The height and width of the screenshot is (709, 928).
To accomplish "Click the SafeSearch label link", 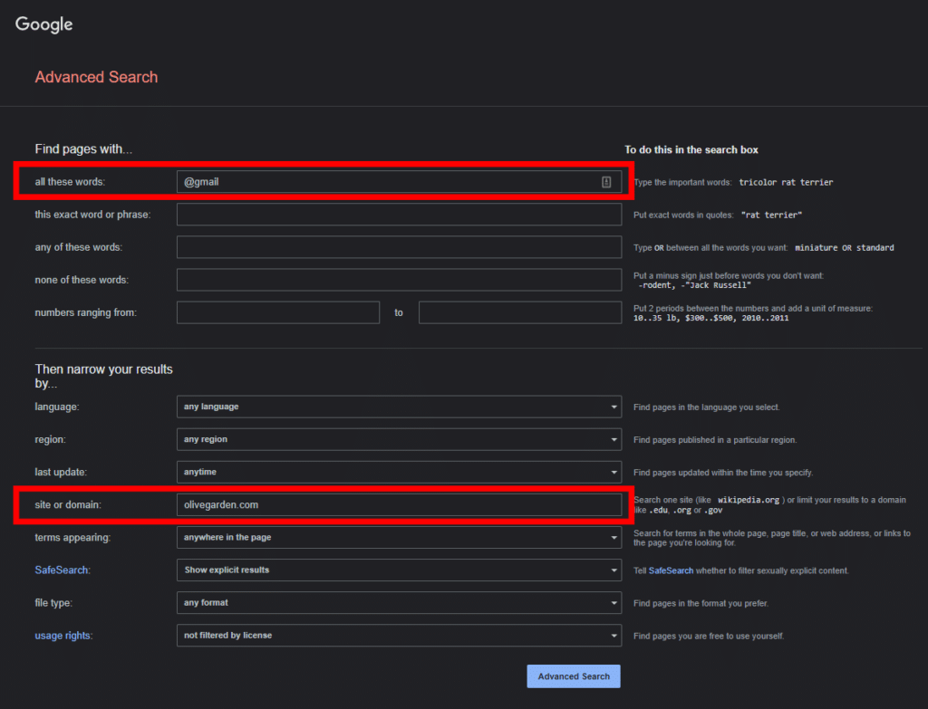I will click(62, 570).
